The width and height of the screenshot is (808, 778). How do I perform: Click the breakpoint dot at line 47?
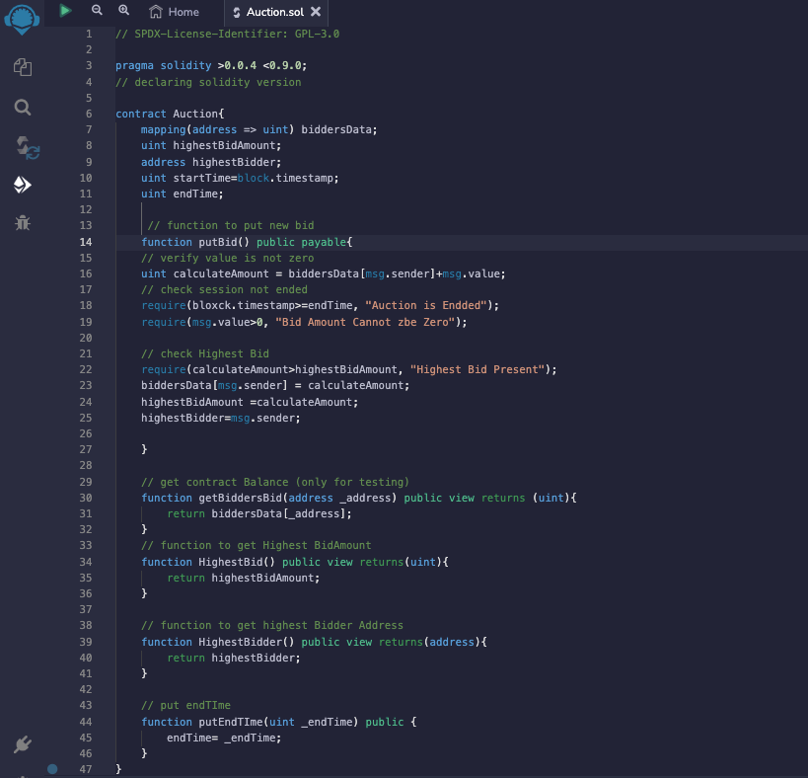52,769
